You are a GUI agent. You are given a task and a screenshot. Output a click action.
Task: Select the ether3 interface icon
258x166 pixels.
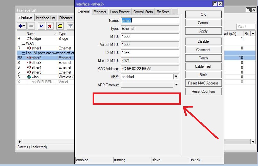[29, 63]
